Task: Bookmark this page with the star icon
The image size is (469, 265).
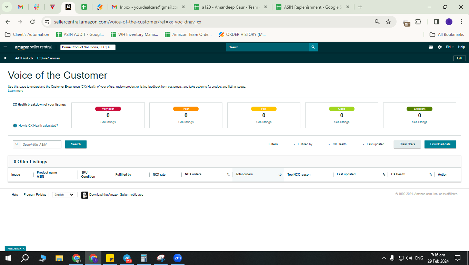Action: point(388,22)
